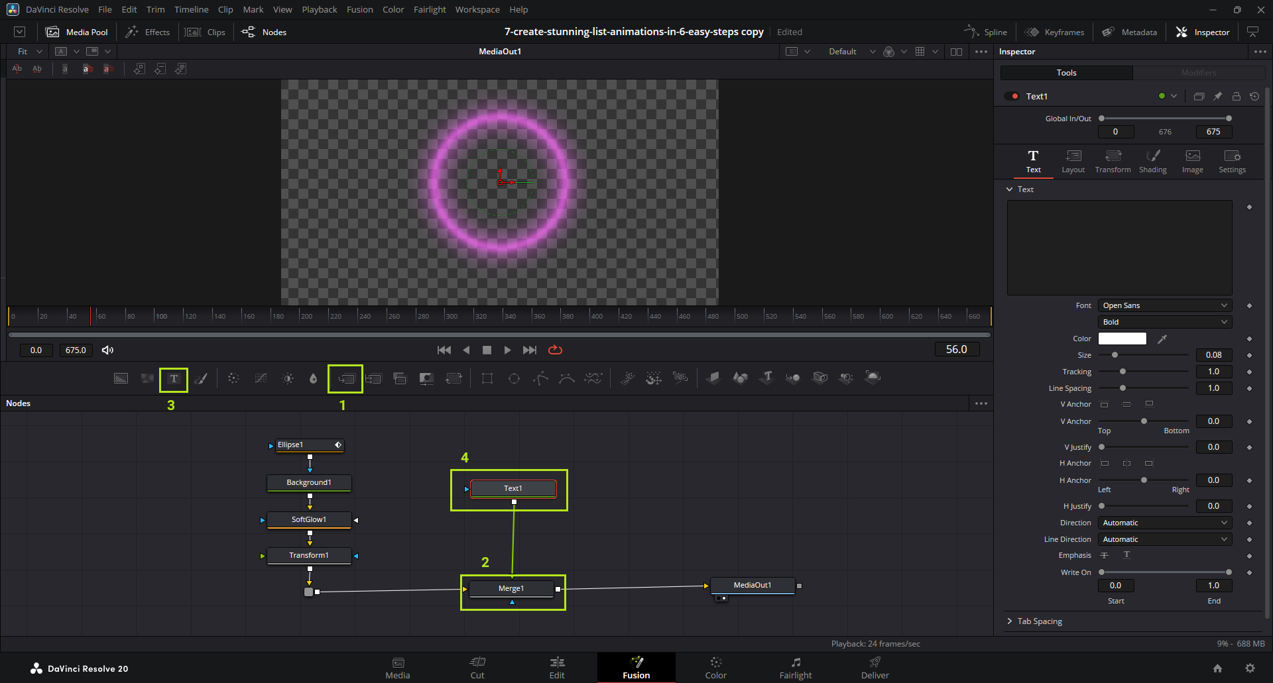The width and height of the screenshot is (1273, 683).
Task: Click the white text Color swatch
Action: (1122, 339)
